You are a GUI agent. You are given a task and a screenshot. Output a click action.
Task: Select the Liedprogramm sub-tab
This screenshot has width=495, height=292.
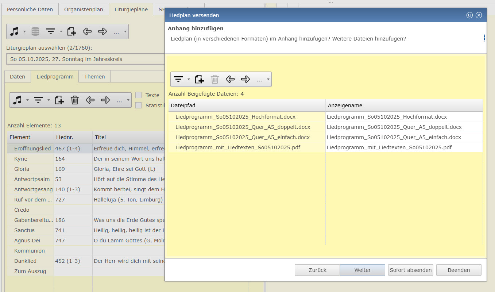[x=55, y=77]
